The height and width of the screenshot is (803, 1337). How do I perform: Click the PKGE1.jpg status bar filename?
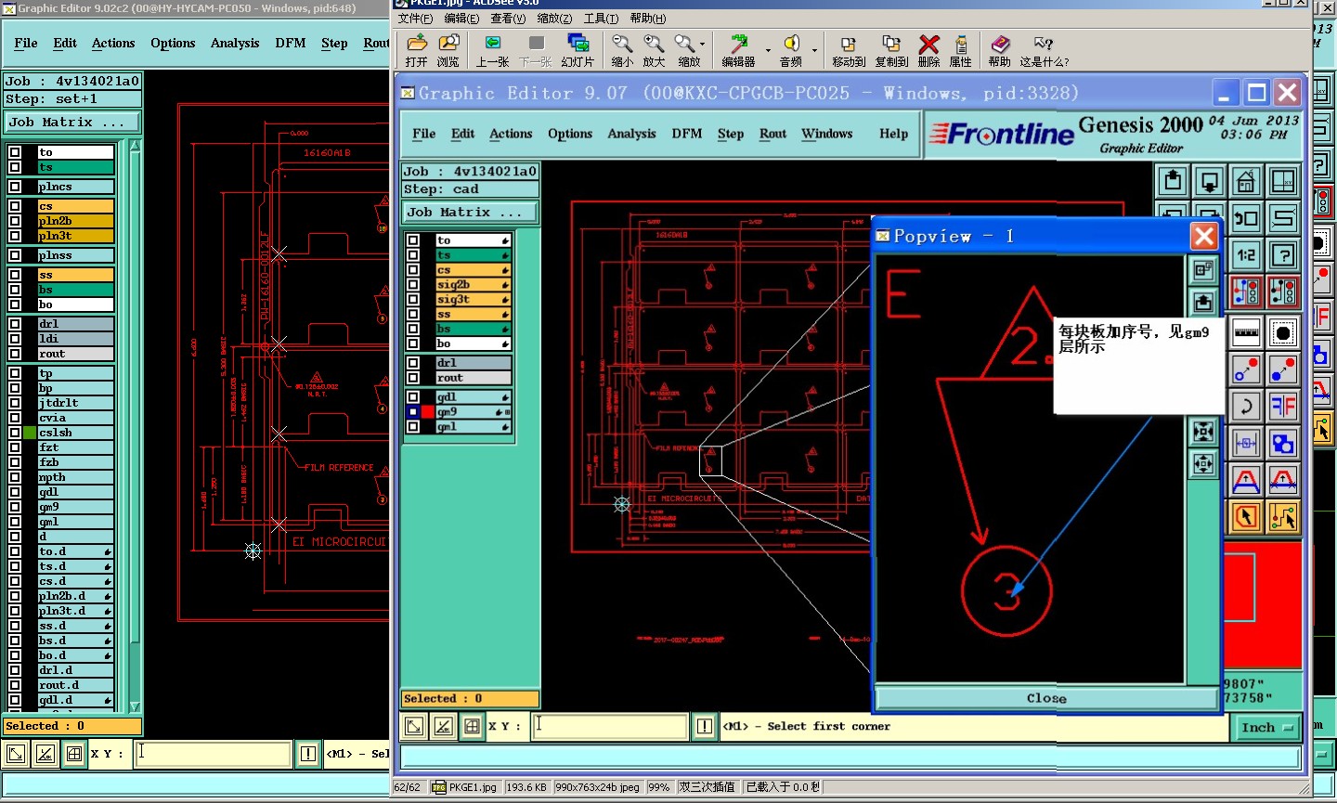[473, 787]
